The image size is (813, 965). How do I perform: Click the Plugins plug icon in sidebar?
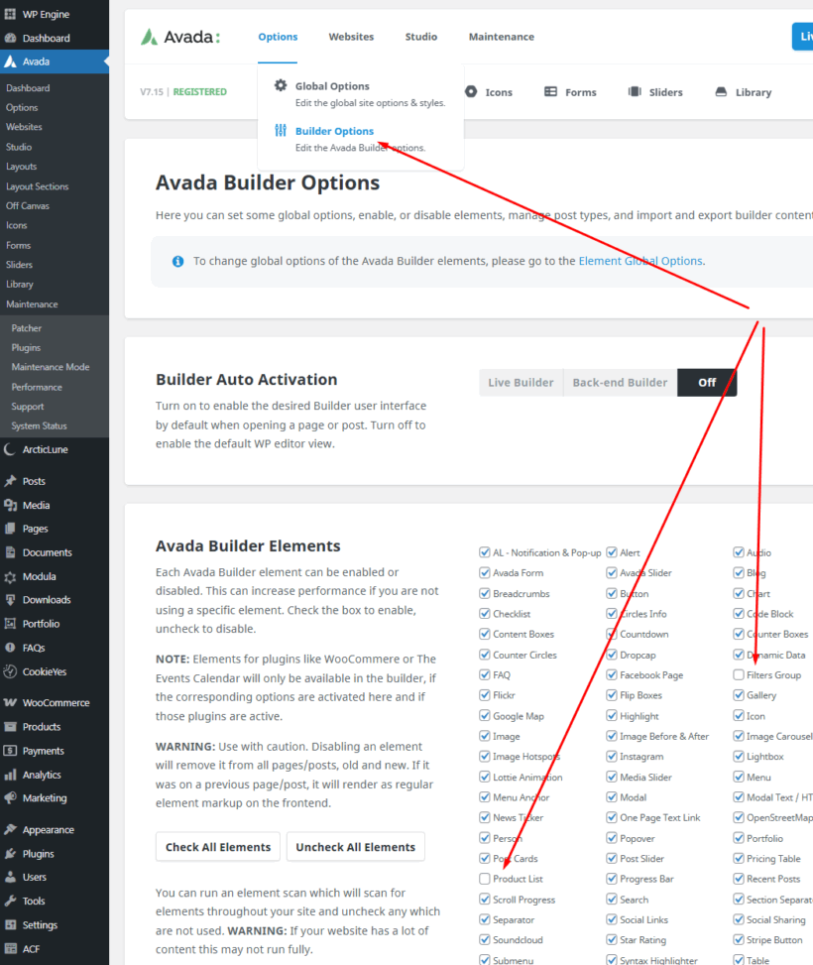[x=11, y=854]
